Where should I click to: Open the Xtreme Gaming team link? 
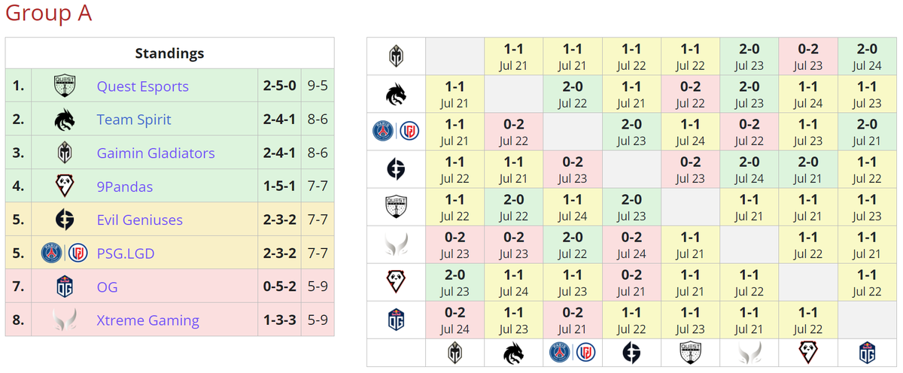pyautogui.click(x=148, y=320)
